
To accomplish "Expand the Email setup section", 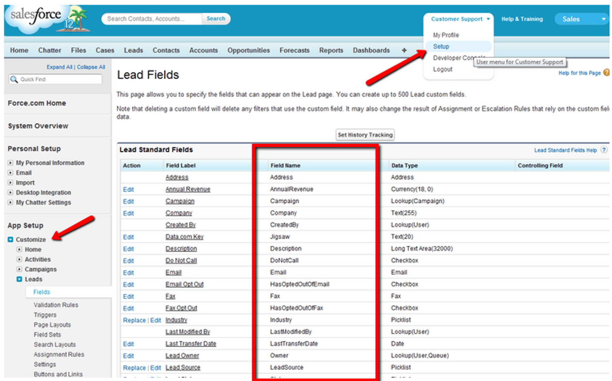I will (10, 173).
